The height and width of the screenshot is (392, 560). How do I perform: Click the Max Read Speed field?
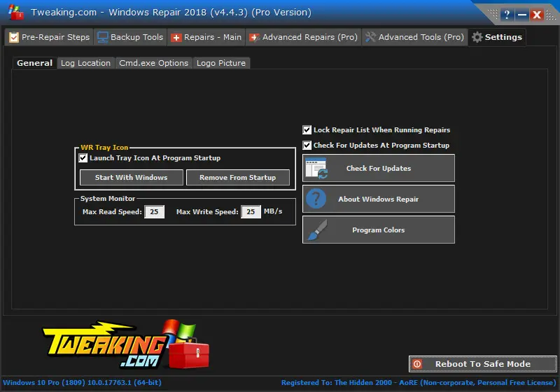click(x=154, y=211)
